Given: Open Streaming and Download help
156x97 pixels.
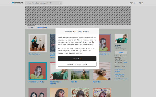Looking at the screenshot, I should [119, 75].
